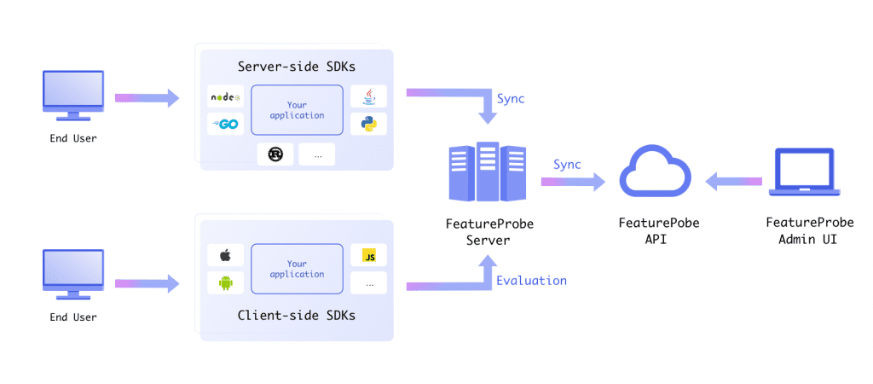Viewport: 873px width, 384px height.
Task: Click the Java coffee cup logo
Action: pos(368,96)
